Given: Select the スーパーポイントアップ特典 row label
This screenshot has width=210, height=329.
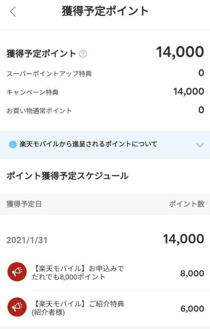Looking at the screenshot, I should pyautogui.click(x=49, y=74).
